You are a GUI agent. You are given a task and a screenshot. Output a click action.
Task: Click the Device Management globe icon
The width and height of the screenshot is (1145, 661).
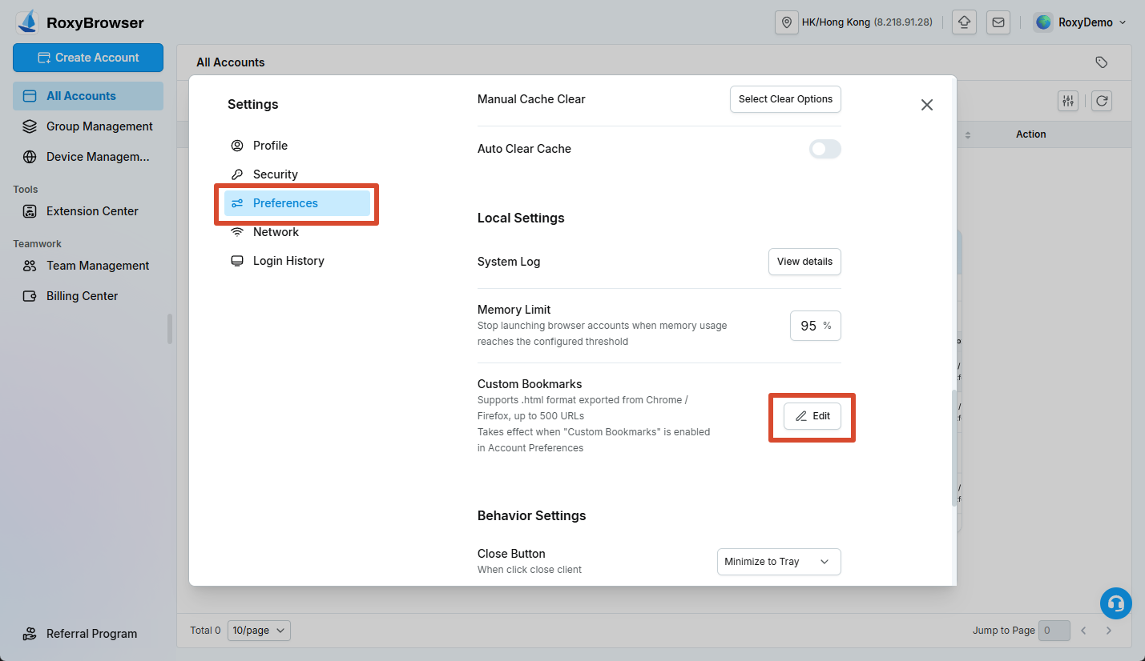(30, 157)
